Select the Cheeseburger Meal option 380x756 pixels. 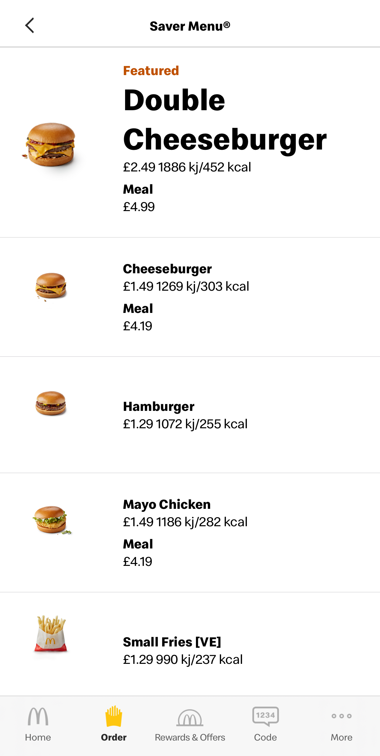point(138,317)
